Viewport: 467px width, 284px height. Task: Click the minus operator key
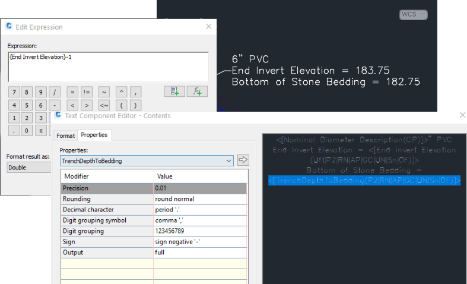coord(55,105)
